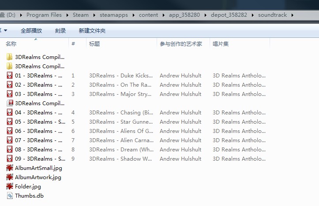Viewport: 319px width, 206px height.
Task: Expand the arrow after content in path
Action: tap(163, 15)
